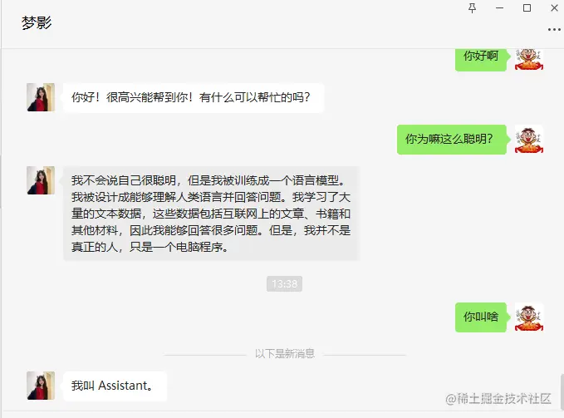Click the chat title 梦影
This screenshot has width=564, height=418.
click(37, 23)
